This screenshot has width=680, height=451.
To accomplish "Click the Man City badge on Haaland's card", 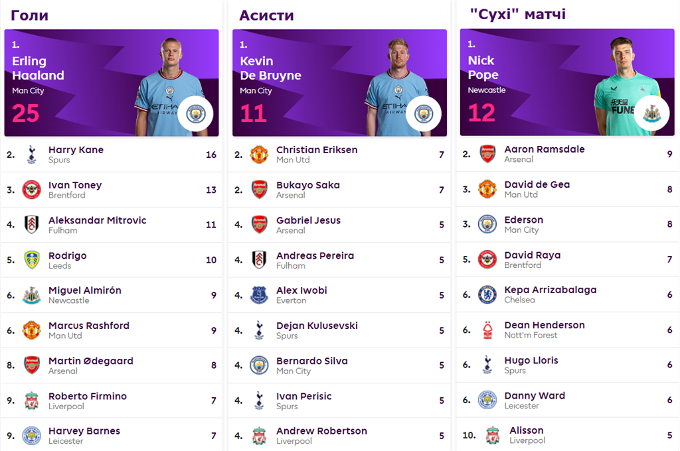I will (x=195, y=113).
